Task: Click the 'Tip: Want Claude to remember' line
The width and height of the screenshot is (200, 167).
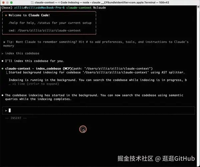Action: pos(96,44)
